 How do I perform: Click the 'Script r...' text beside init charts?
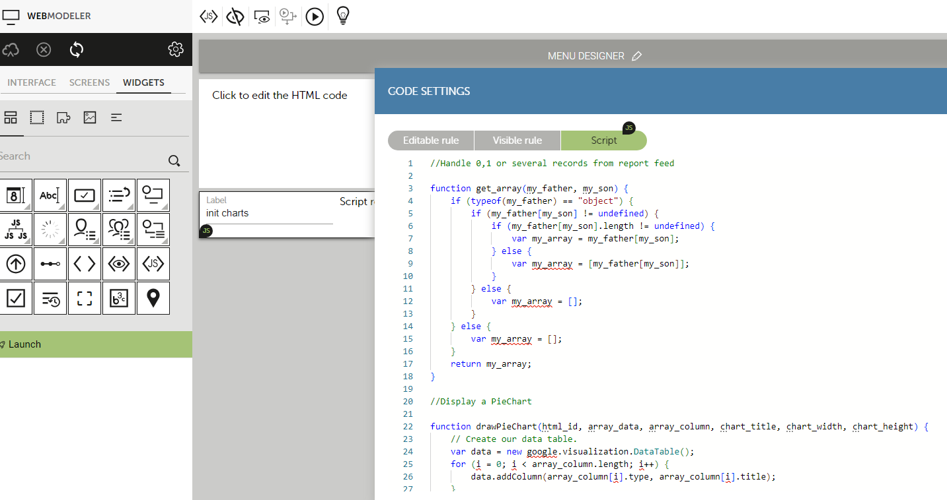(357, 201)
